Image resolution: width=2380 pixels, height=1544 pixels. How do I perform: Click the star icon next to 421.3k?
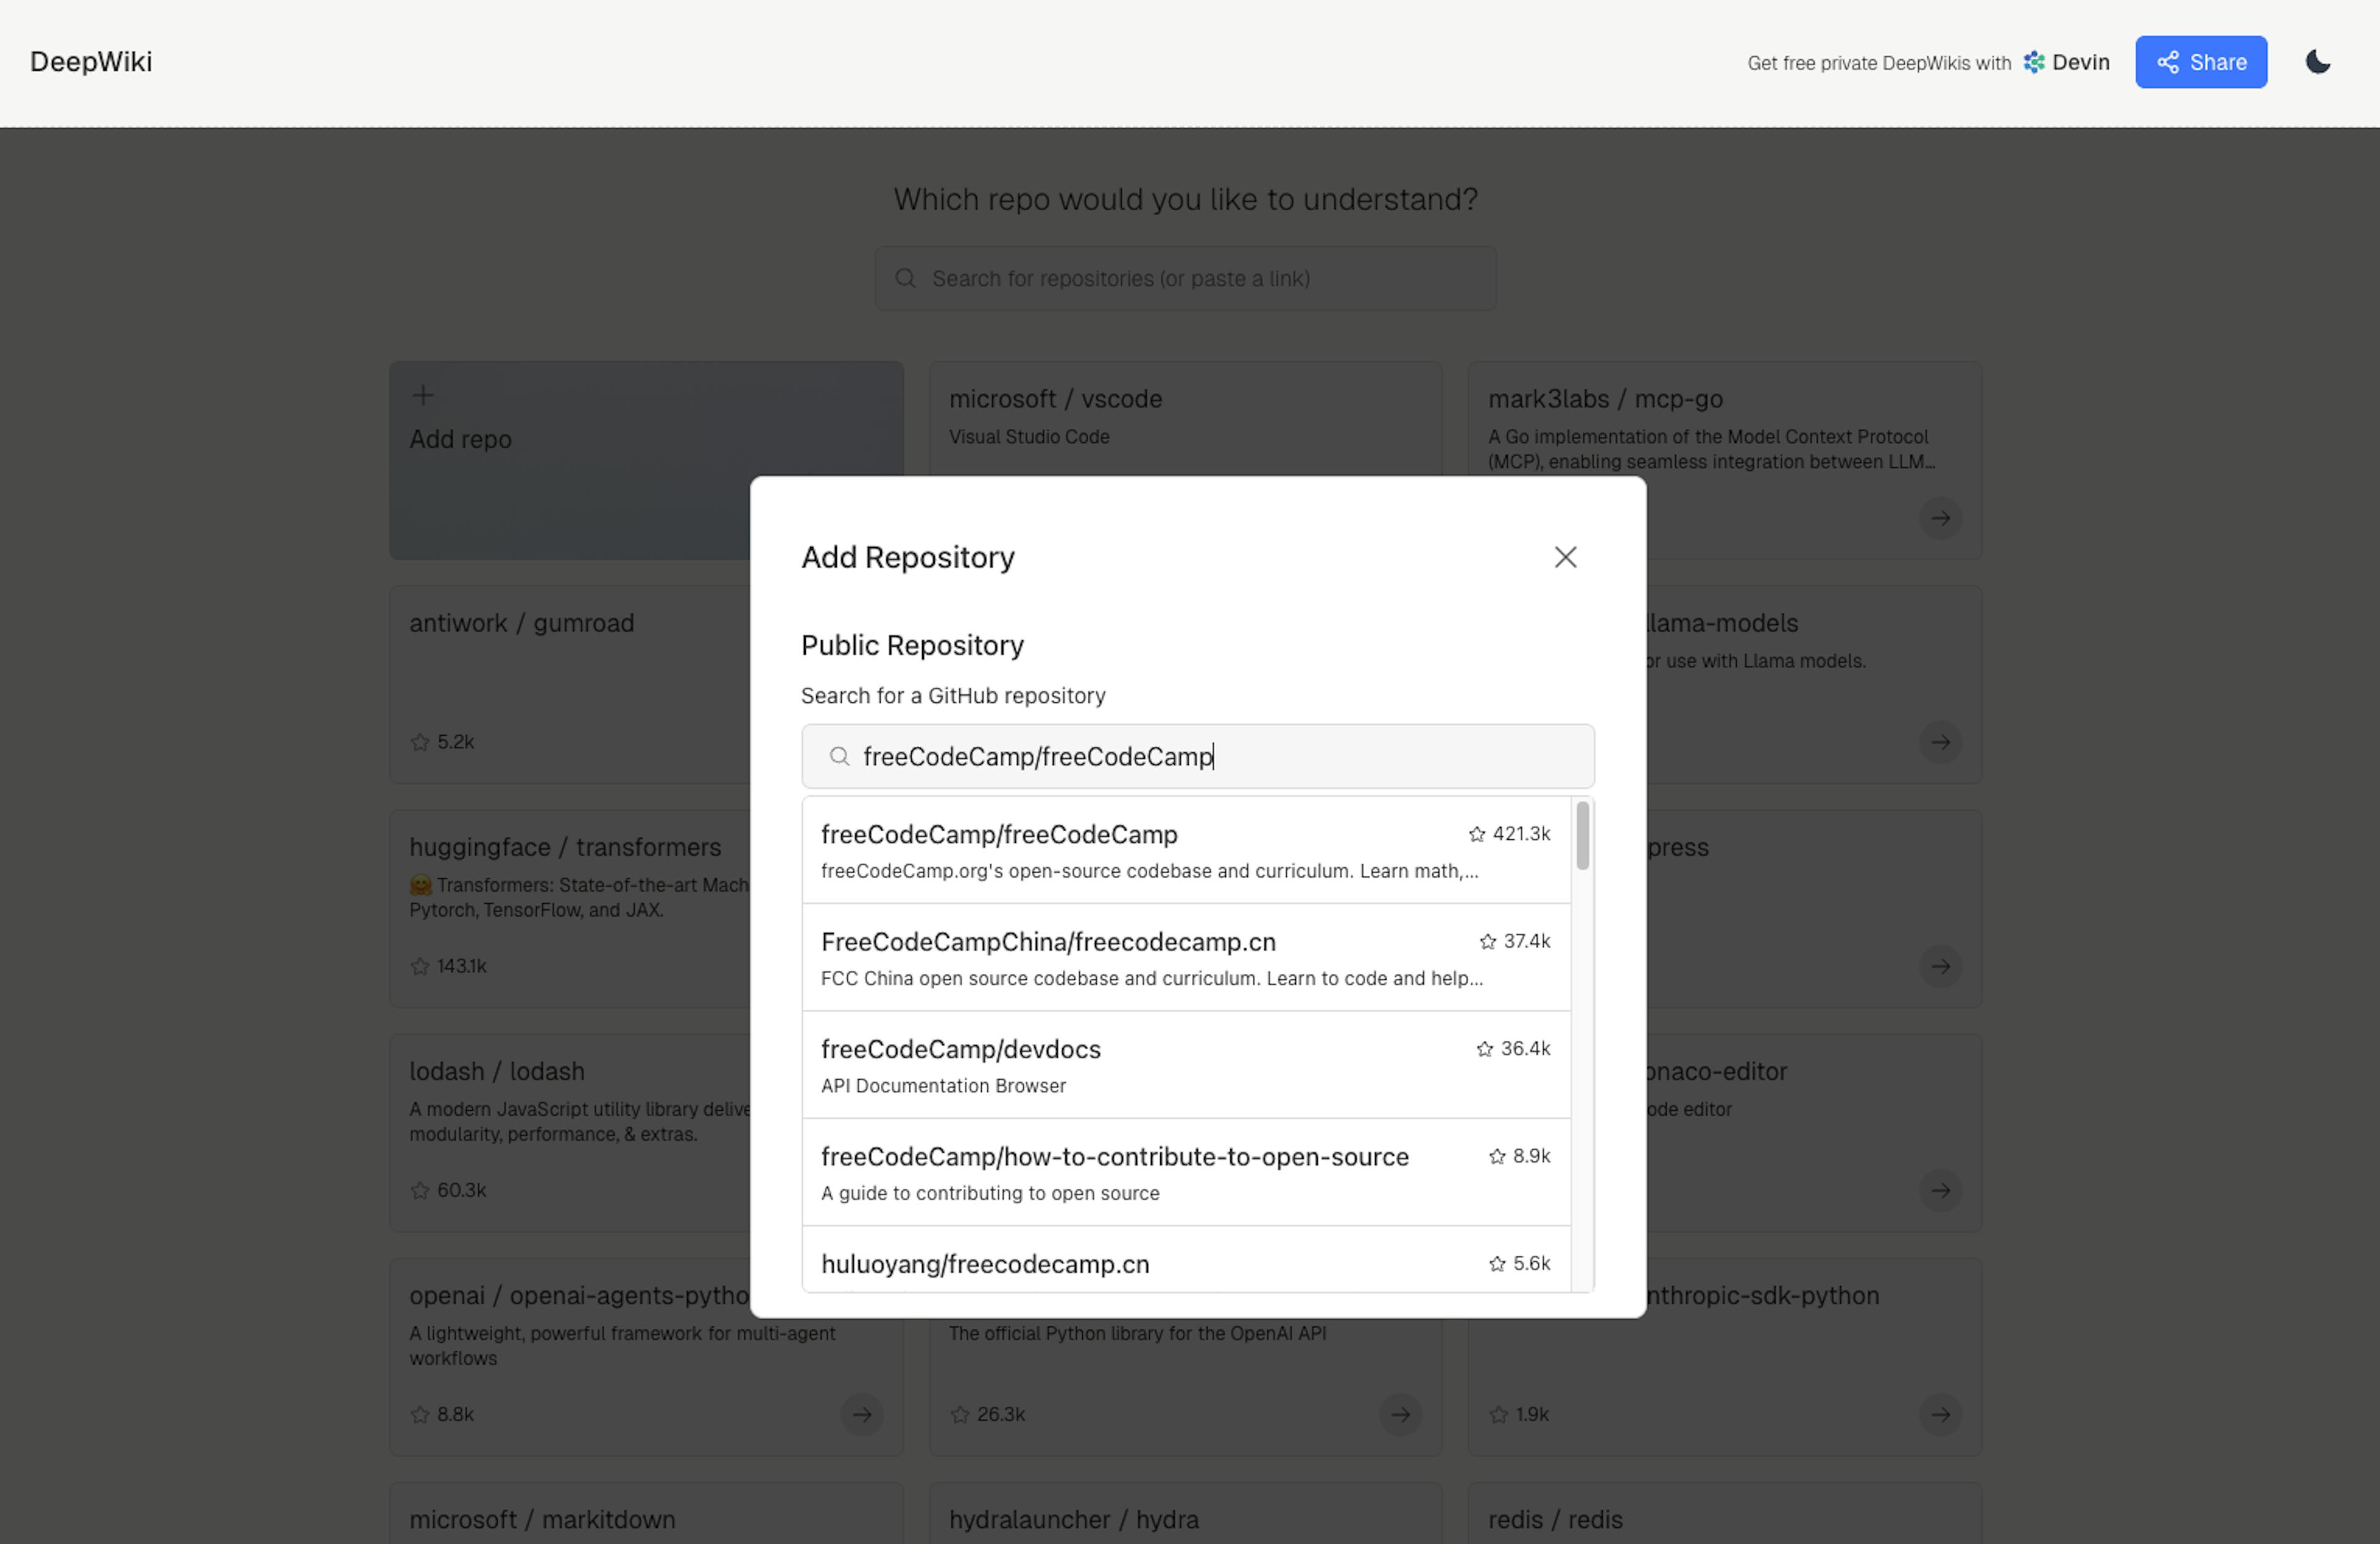(1477, 834)
